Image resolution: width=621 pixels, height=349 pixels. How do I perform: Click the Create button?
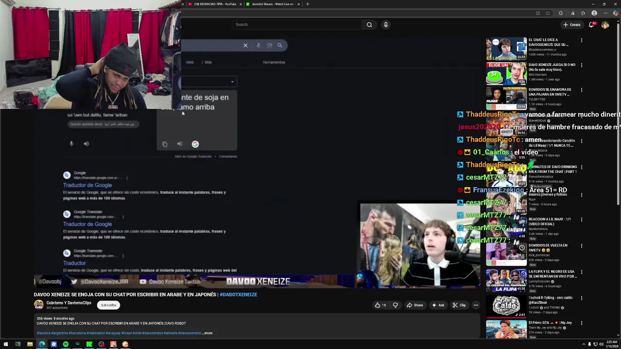pyautogui.click(x=572, y=25)
